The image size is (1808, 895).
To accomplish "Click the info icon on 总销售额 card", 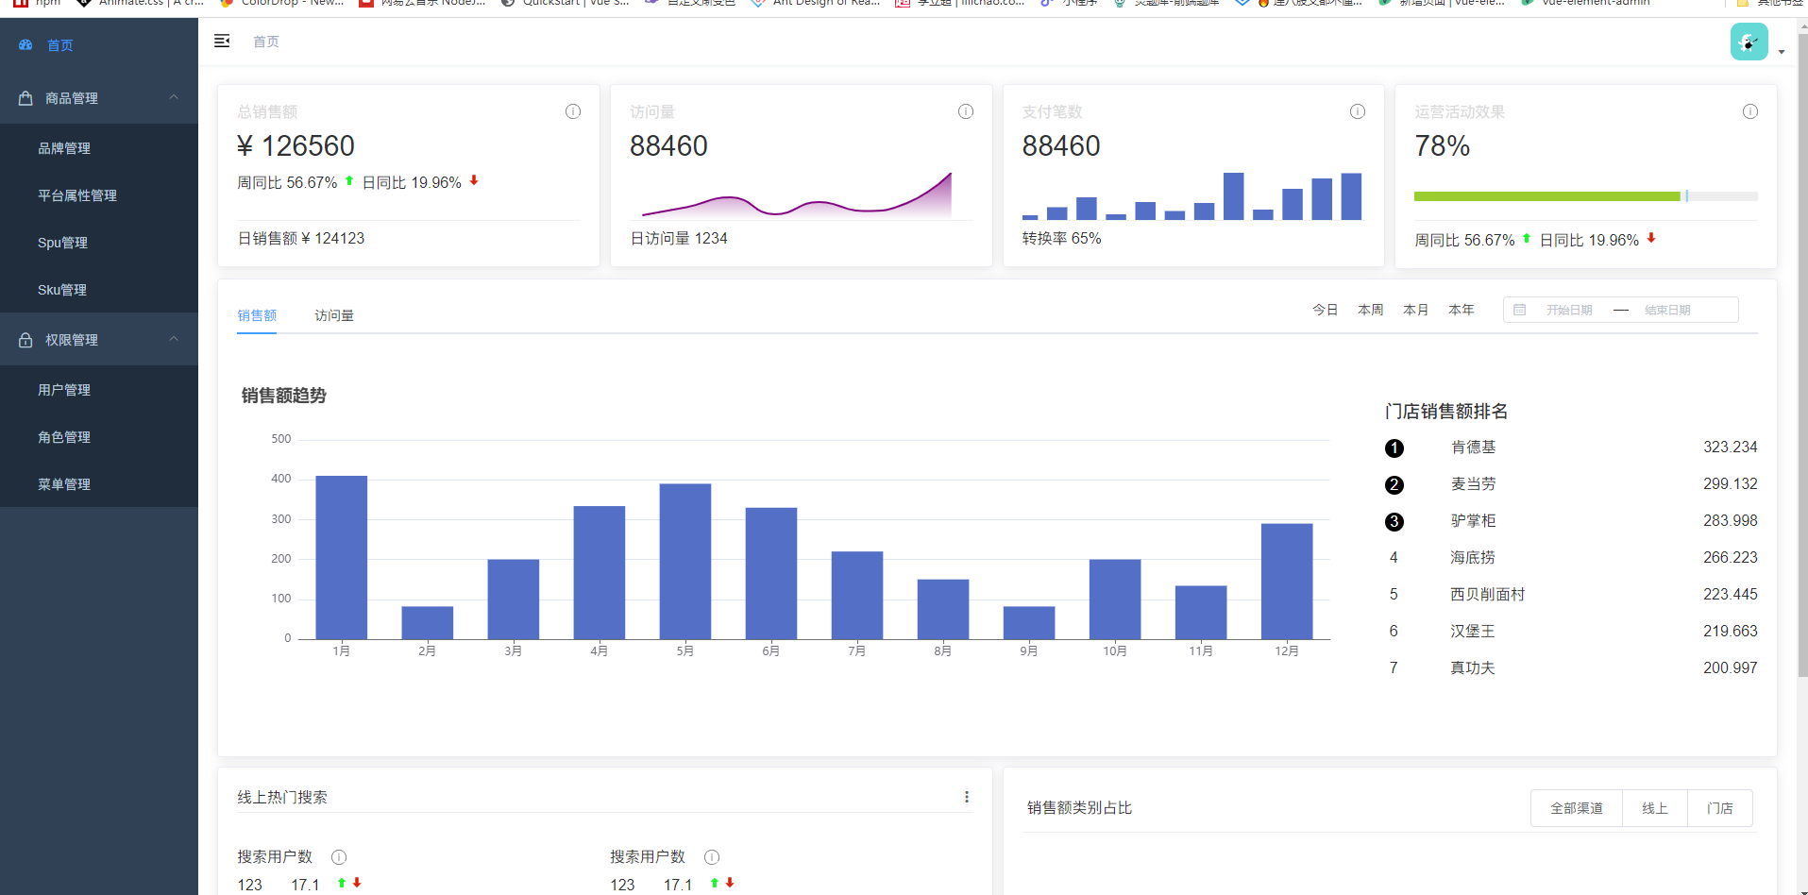I will click(x=573, y=111).
